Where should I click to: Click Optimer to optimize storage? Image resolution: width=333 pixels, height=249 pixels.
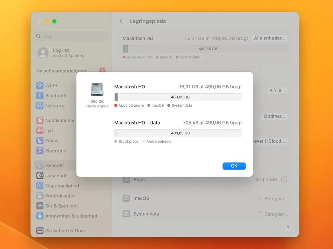point(274,116)
